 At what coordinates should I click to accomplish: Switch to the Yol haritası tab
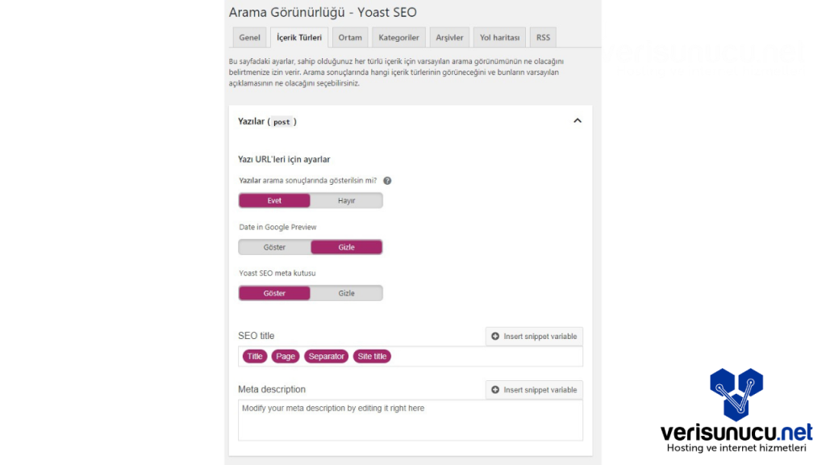pyautogui.click(x=499, y=38)
